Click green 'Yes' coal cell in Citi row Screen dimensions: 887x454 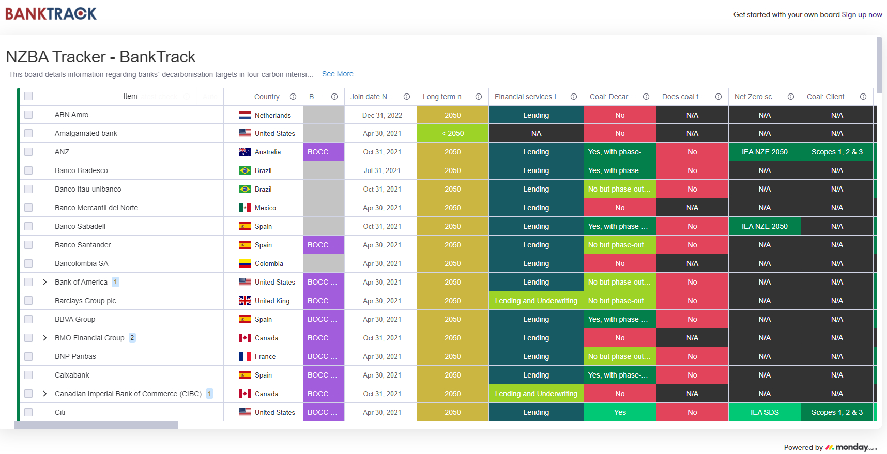pyautogui.click(x=620, y=412)
